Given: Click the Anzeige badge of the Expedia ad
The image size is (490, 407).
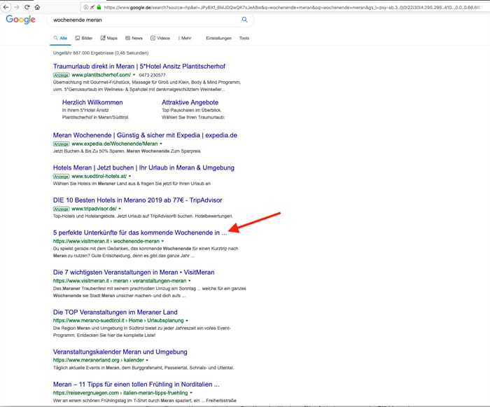Looking at the screenshot, I should [62, 144].
